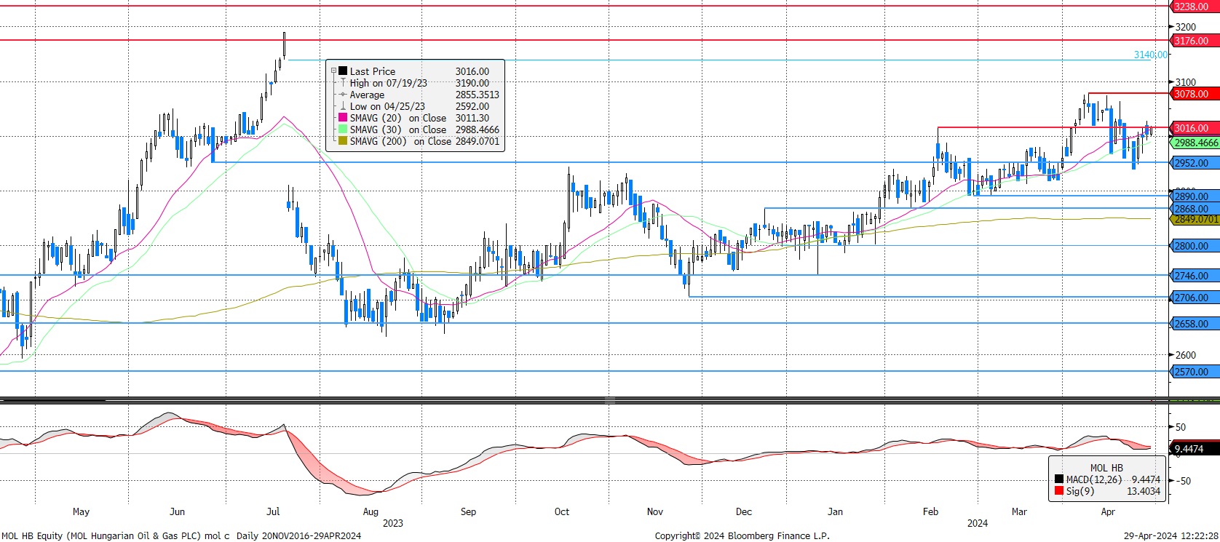Click the 3078.00 red price tag
The width and height of the screenshot is (1220, 542).
tap(1194, 94)
